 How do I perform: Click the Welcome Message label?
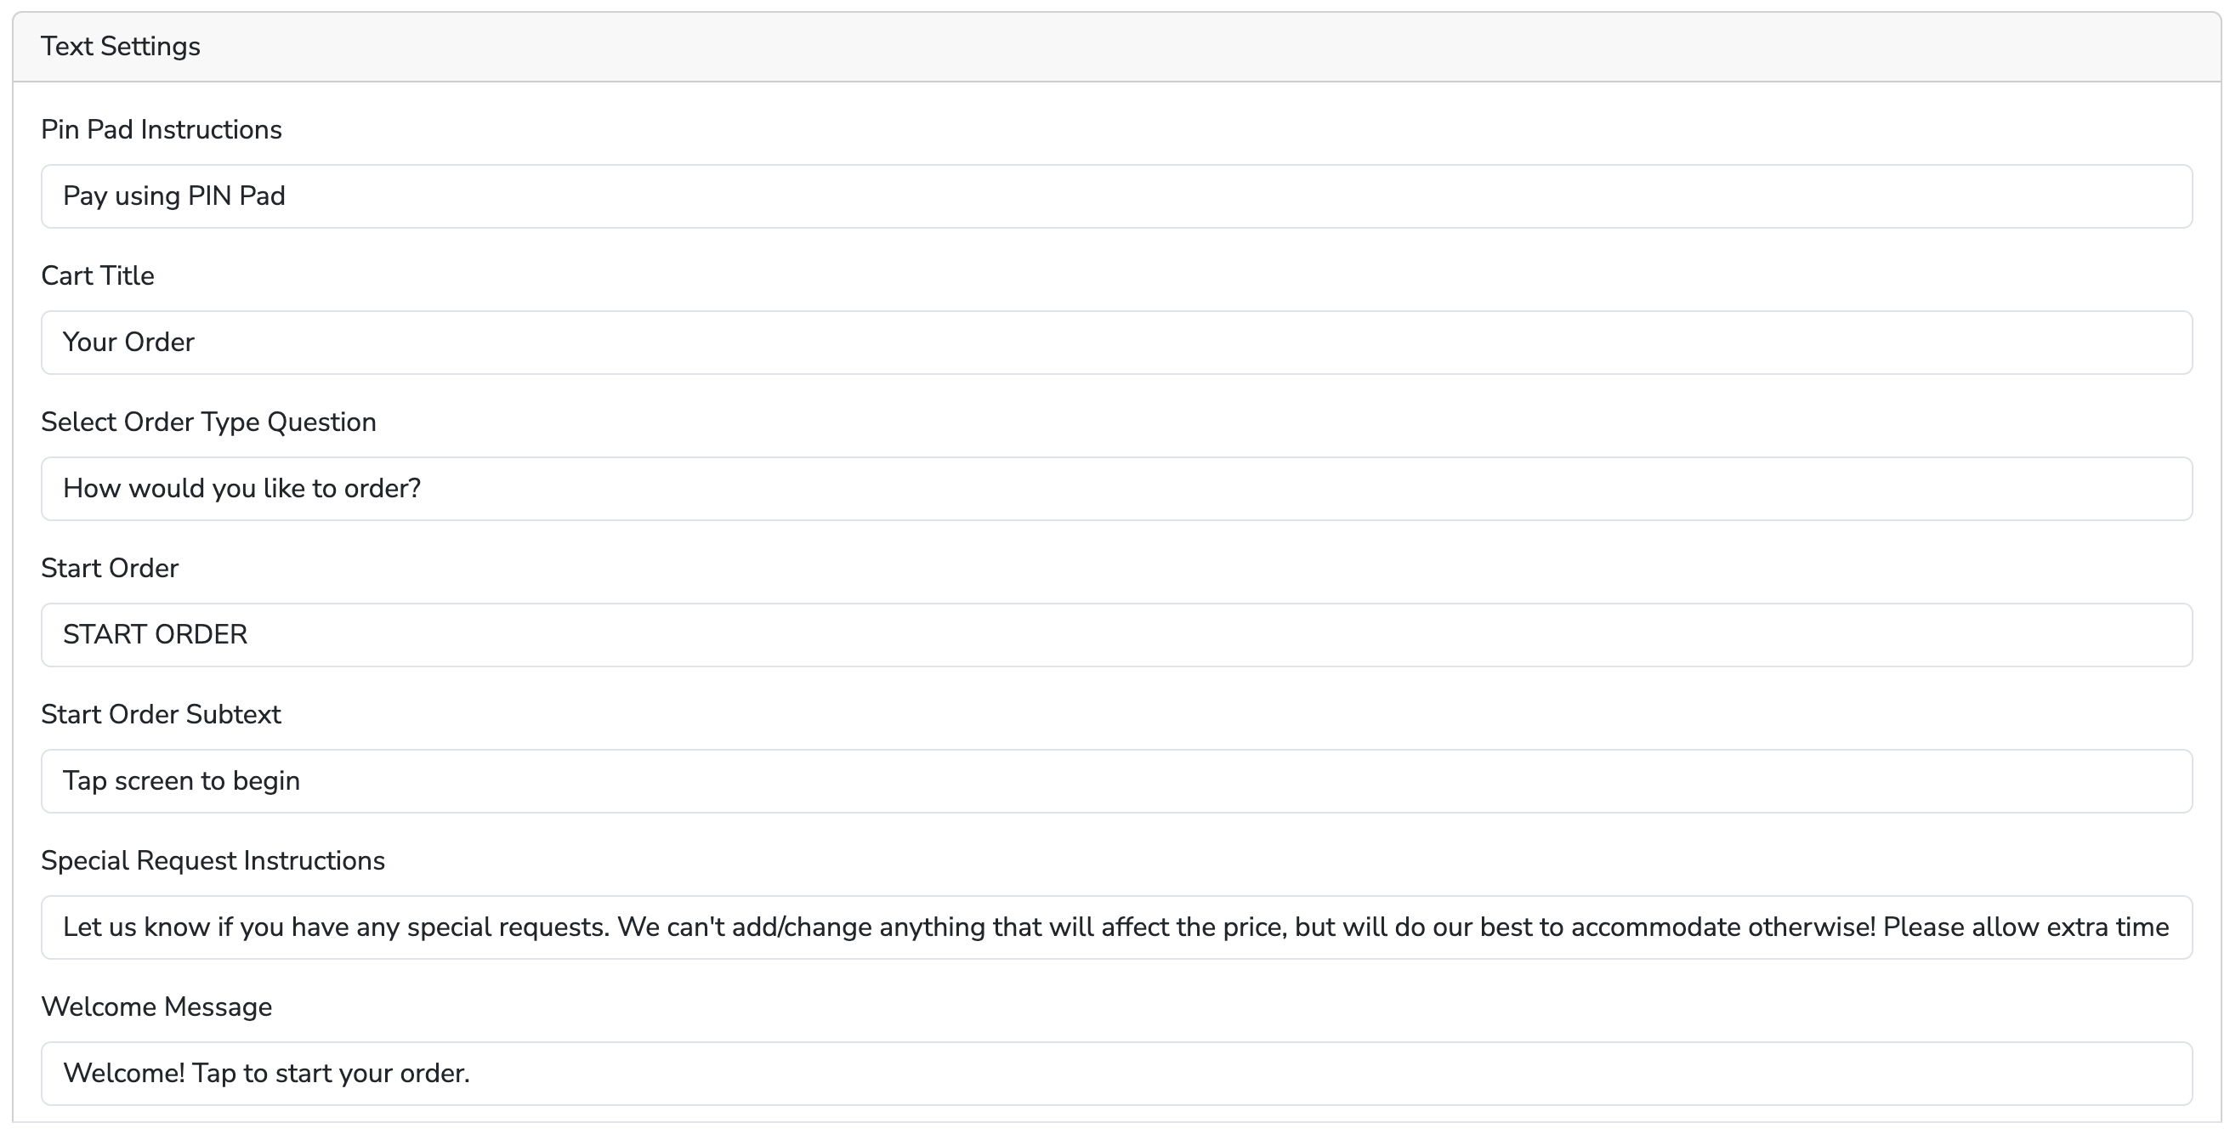point(156,1007)
